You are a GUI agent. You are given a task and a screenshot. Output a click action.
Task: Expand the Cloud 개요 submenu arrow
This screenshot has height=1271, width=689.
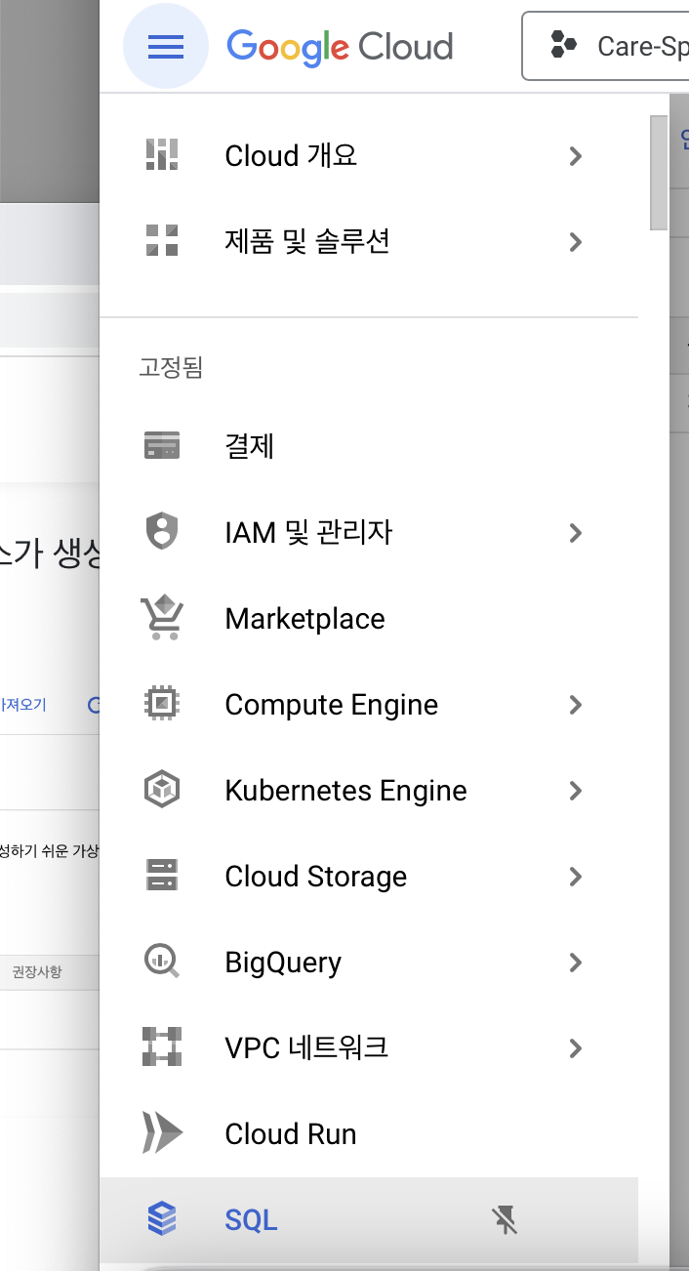(x=575, y=155)
